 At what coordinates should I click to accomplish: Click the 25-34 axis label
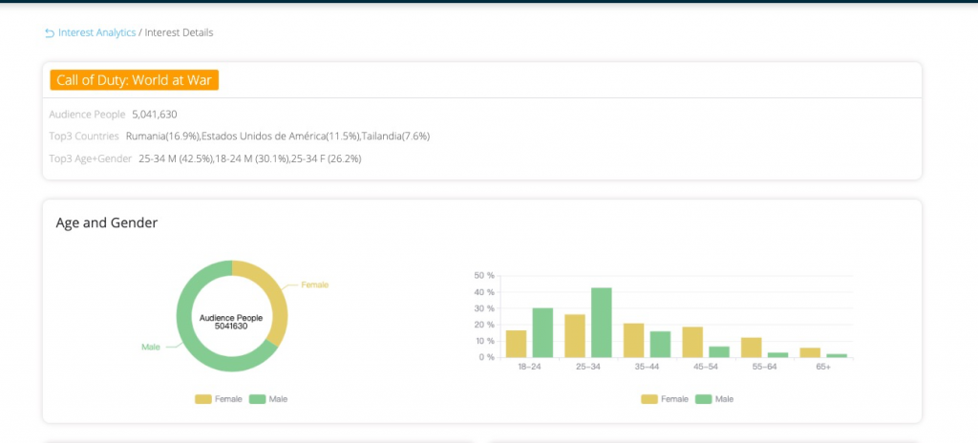point(588,367)
